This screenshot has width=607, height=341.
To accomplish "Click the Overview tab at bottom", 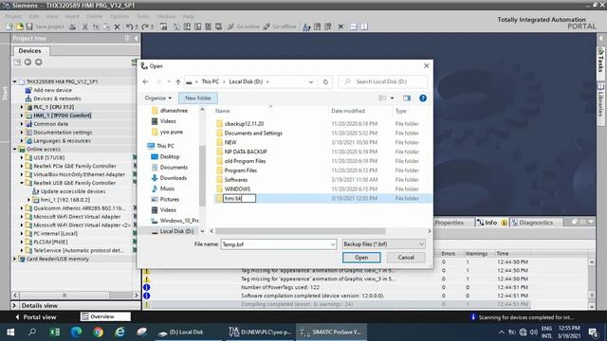I will point(105,316).
